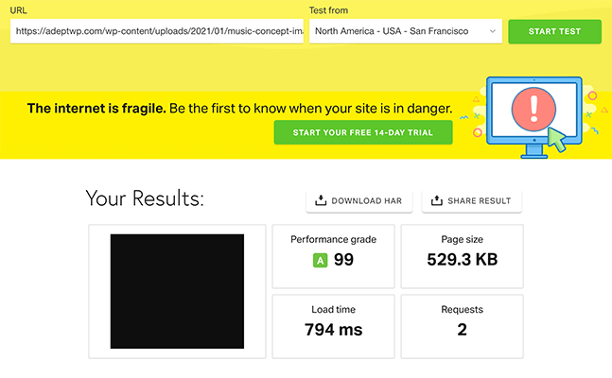Click the share icon beside Share Result
This screenshot has height=378, width=612.
(x=437, y=200)
